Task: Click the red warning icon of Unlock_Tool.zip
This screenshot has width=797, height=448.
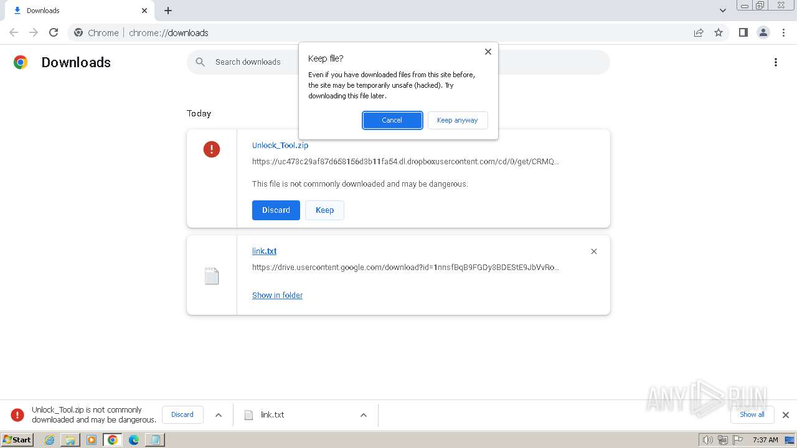Action: [212, 149]
